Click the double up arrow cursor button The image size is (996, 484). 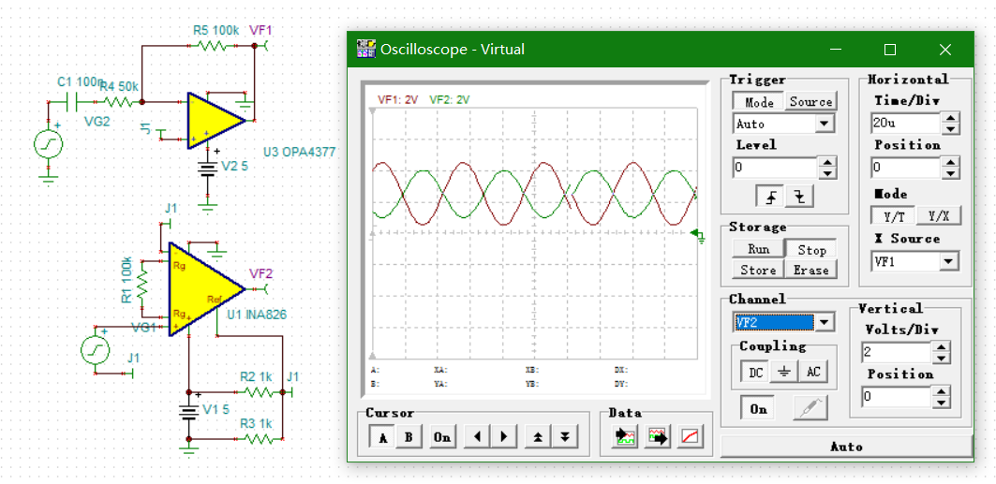(538, 437)
